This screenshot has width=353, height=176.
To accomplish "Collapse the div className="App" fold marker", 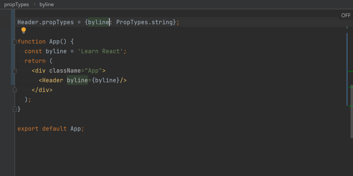I will tap(15, 71).
